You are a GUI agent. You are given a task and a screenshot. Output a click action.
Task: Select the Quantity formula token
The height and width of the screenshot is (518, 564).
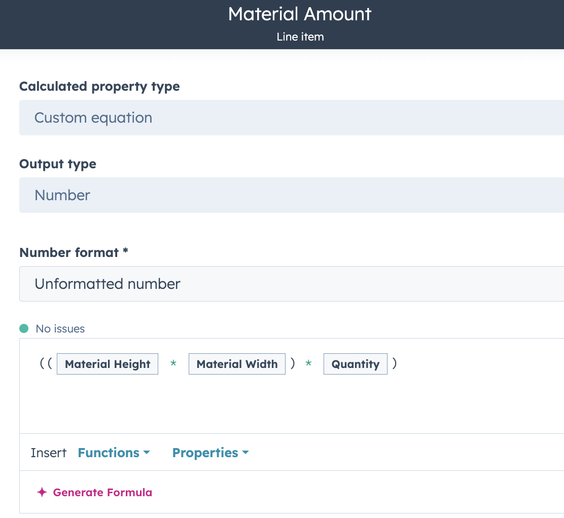(355, 364)
